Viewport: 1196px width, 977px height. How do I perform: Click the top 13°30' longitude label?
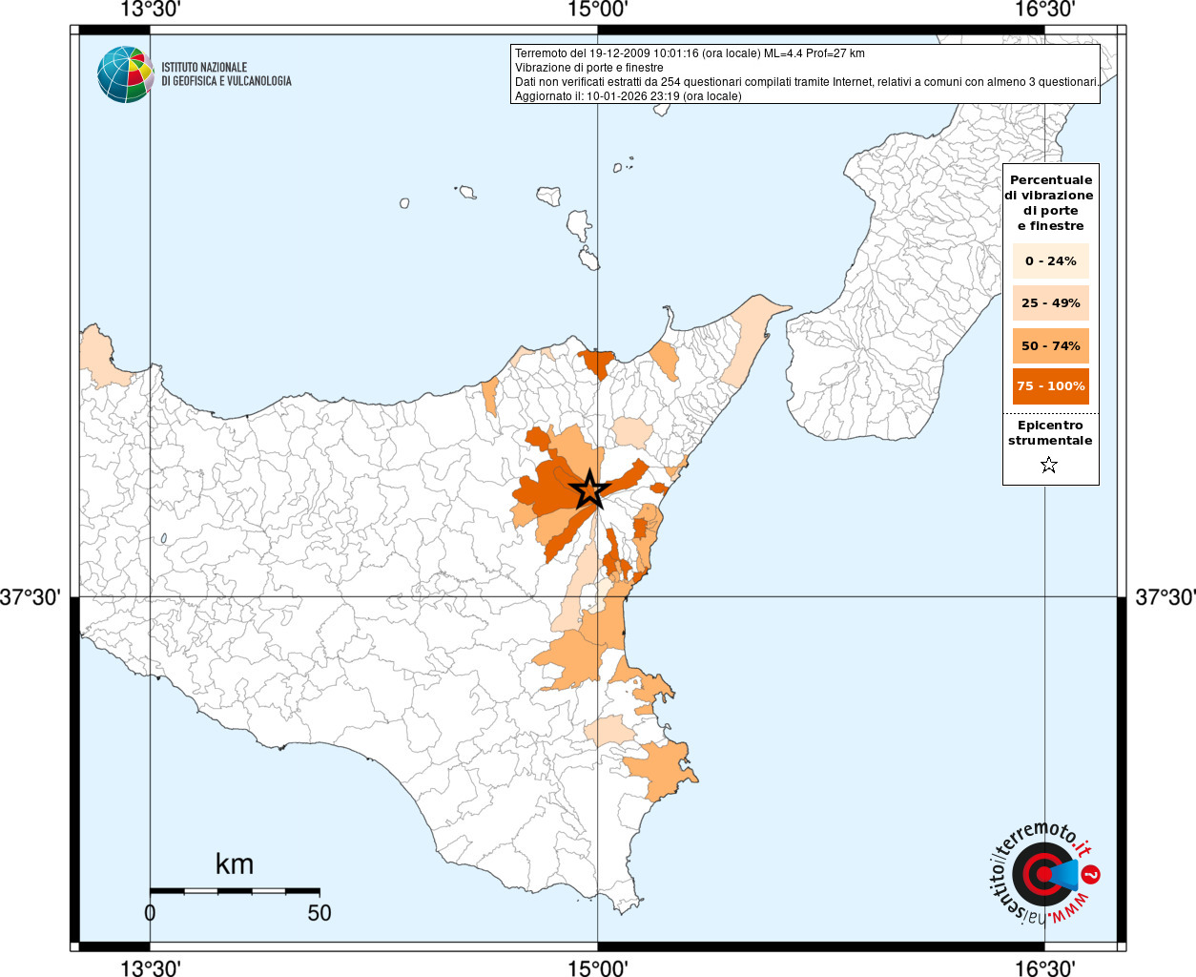point(150,10)
